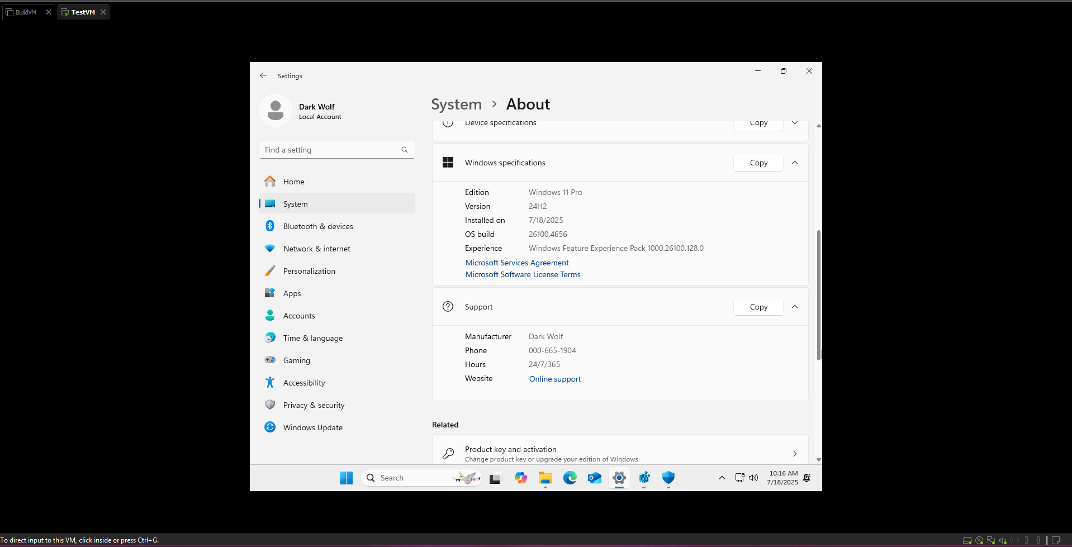Open Network & internet settings
Image resolution: width=1072 pixels, height=547 pixels.
(337, 249)
